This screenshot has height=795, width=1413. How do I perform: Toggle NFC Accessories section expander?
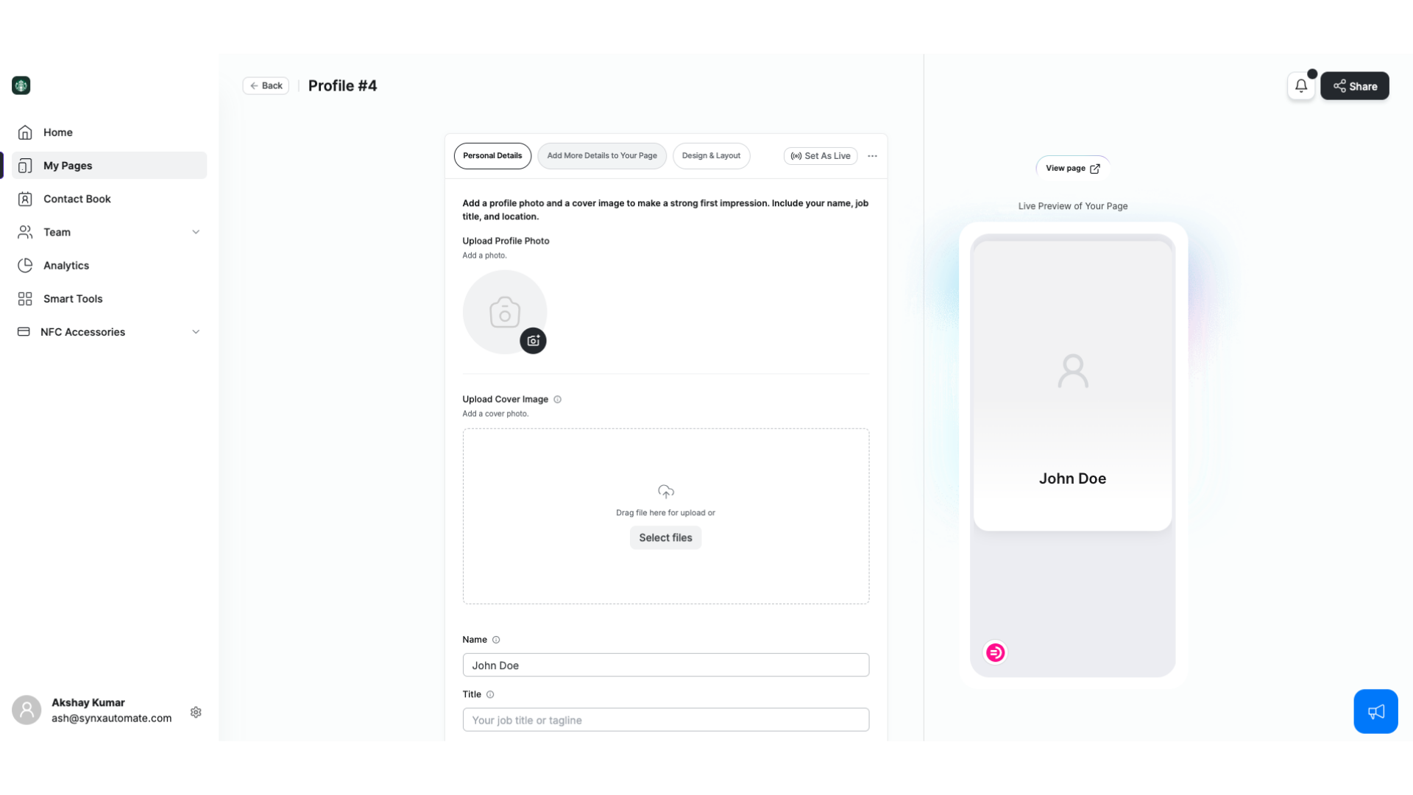(195, 331)
